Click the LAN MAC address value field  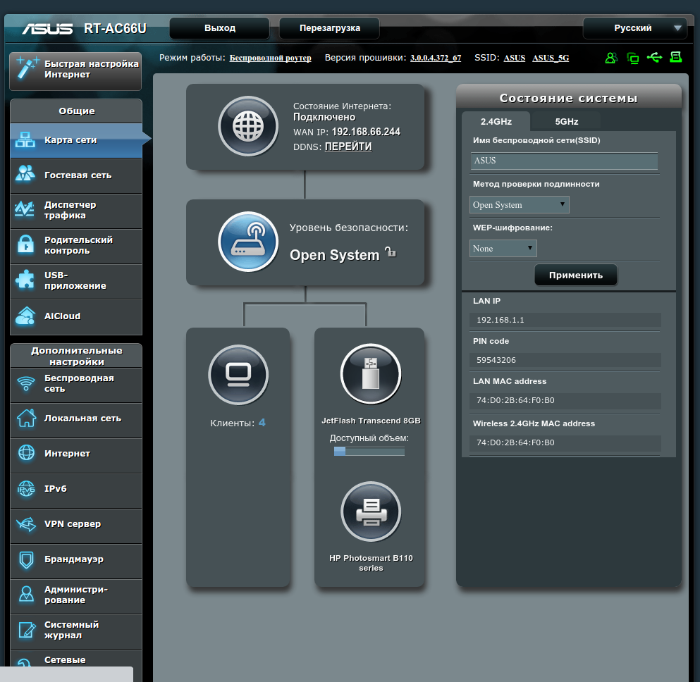(x=565, y=400)
